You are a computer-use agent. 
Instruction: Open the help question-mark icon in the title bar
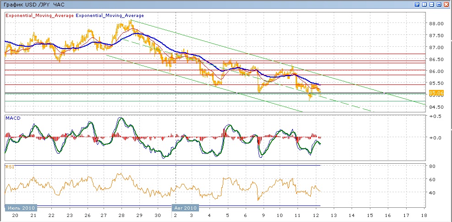point(417,4)
